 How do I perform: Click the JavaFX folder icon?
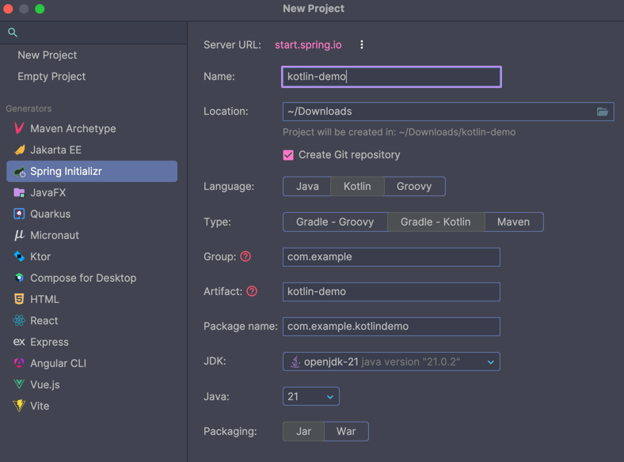click(x=19, y=192)
